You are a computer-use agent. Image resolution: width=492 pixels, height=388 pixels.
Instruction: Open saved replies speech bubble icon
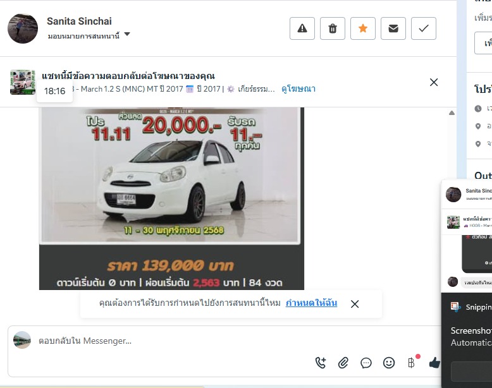pos(366,363)
